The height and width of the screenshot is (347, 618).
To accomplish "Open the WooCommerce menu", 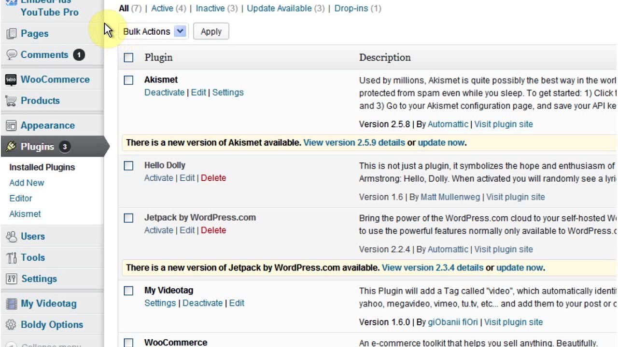I will 55,80.
